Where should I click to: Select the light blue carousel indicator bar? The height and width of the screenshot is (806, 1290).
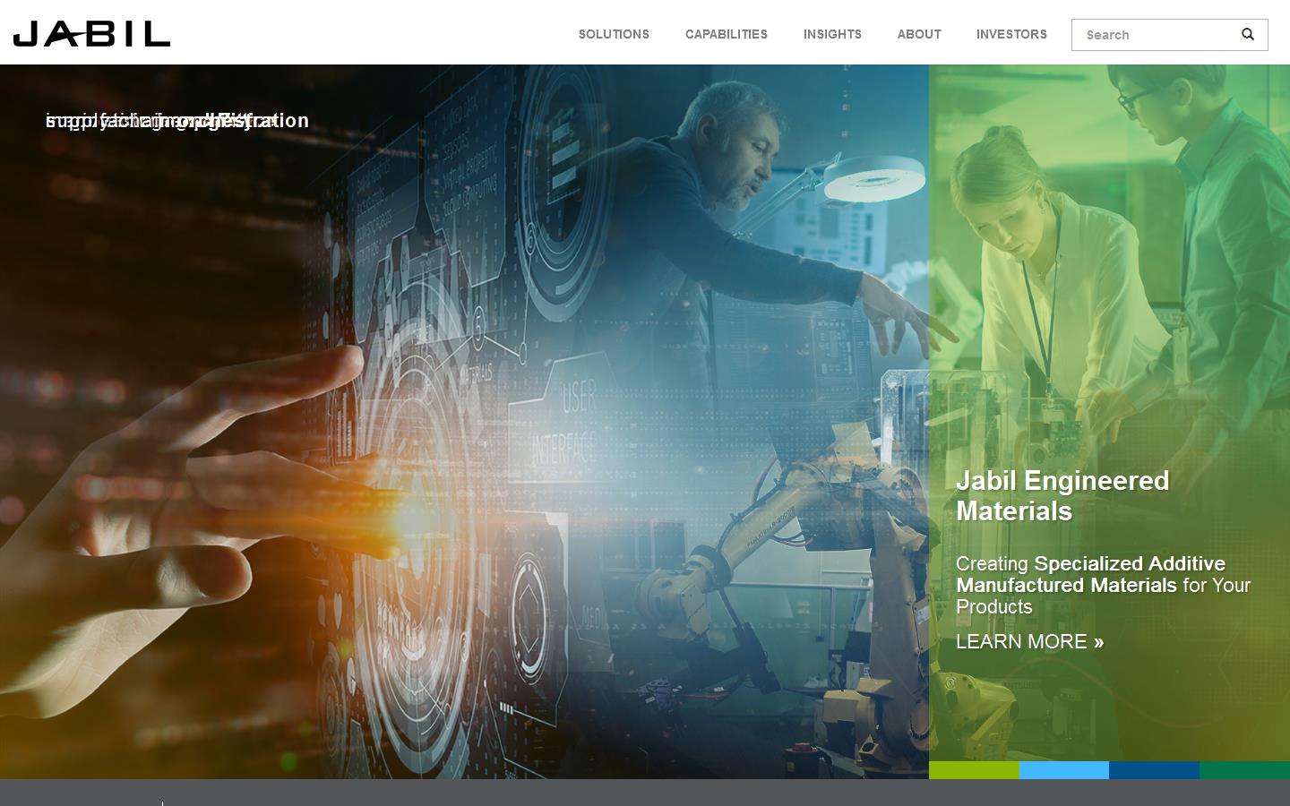pos(1064,770)
